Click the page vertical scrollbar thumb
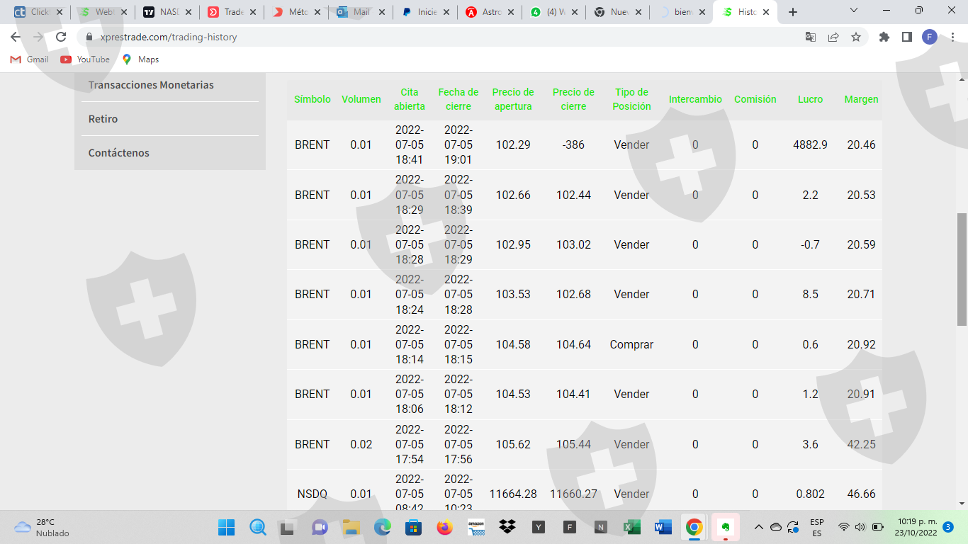Viewport: 968px width, 544px height. (x=962, y=269)
